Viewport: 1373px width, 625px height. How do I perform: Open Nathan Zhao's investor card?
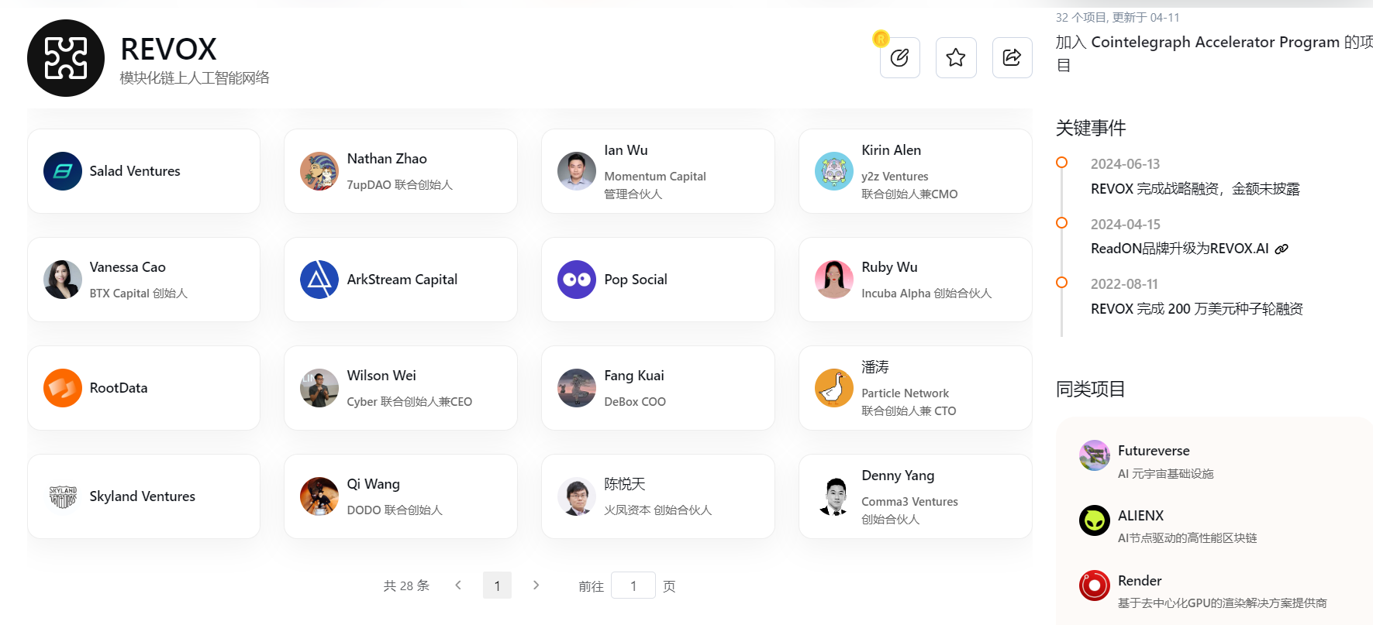400,171
